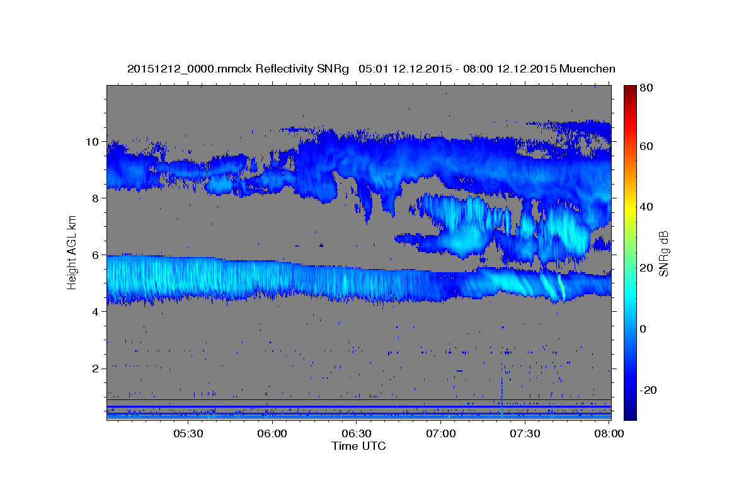Click the dark red top of colorbar
756x504 pixels.
(630, 91)
